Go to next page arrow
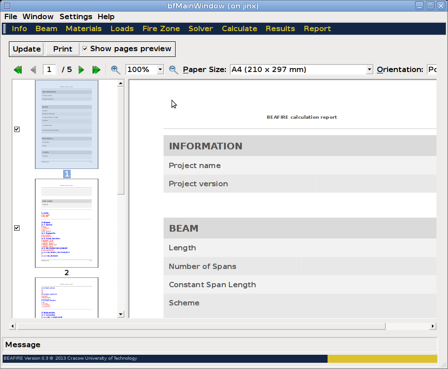The image size is (448, 369). (81, 70)
